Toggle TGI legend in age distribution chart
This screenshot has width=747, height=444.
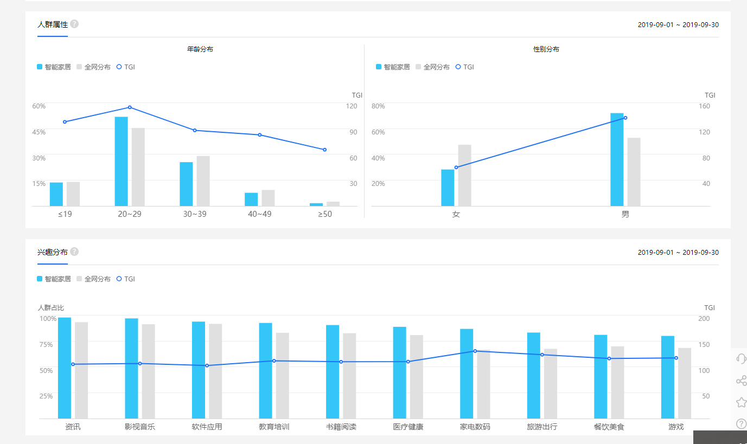click(x=126, y=67)
